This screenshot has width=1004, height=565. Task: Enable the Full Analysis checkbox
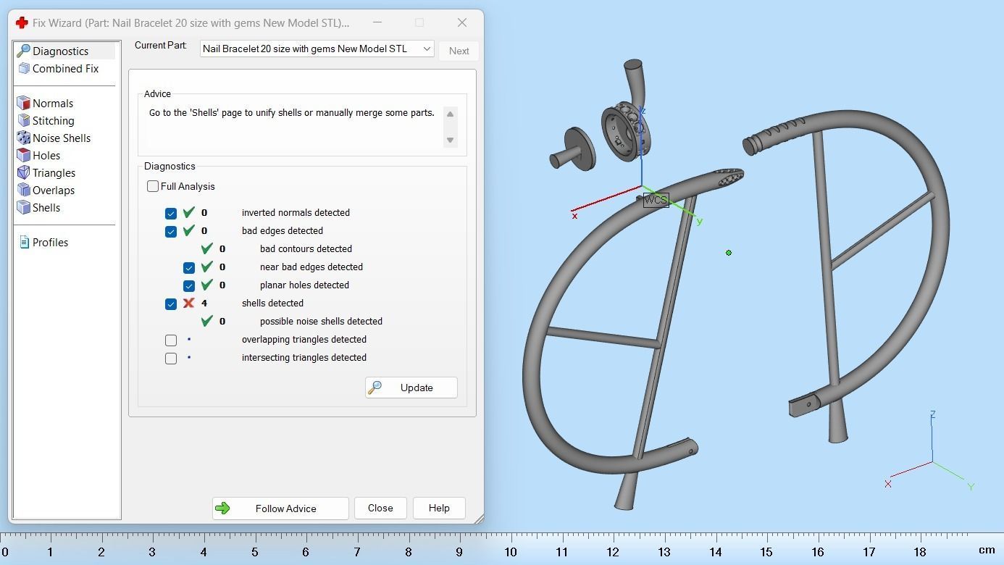(x=153, y=186)
